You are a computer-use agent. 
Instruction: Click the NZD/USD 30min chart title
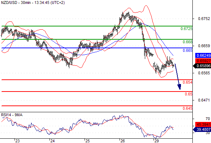coord(33,3)
